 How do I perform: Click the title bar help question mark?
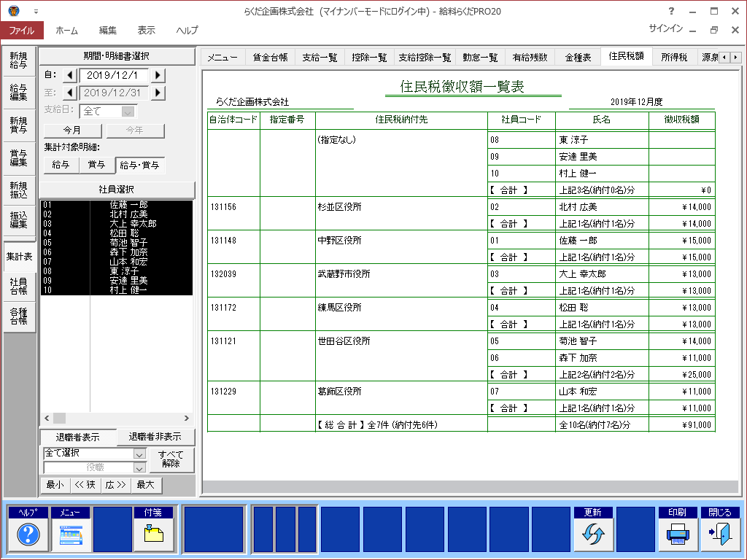tap(671, 11)
